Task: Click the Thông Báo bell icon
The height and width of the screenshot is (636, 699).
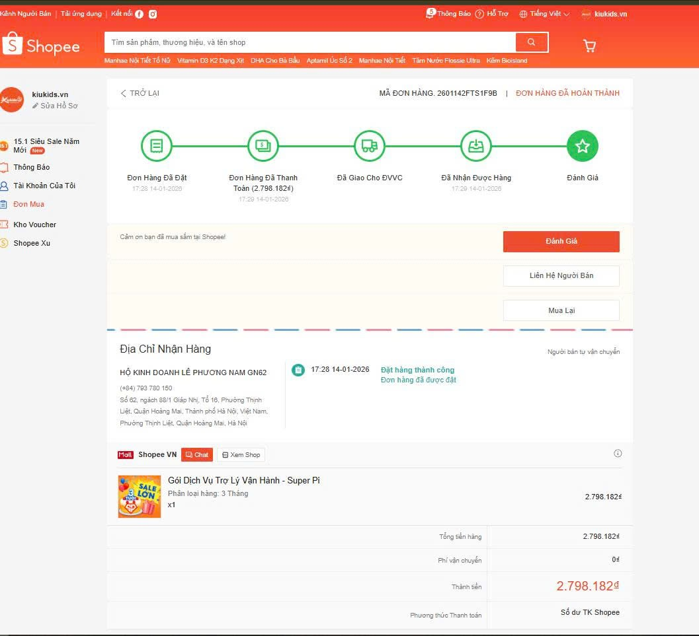Action: click(x=431, y=13)
